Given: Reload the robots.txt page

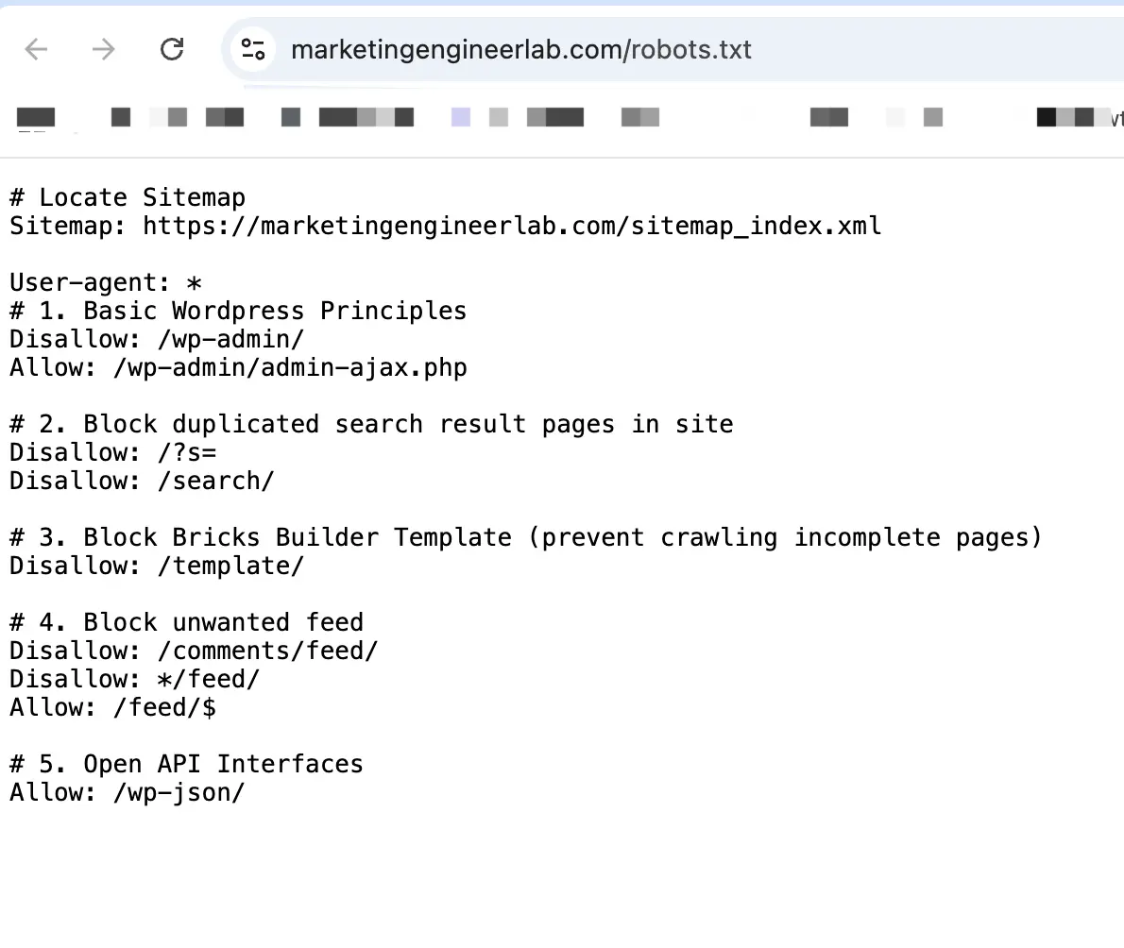Looking at the screenshot, I should pyautogui.click(x=172, y=49).
